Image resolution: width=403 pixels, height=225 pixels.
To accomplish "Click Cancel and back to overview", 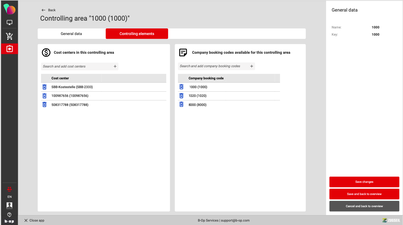I will coord(364,206).
